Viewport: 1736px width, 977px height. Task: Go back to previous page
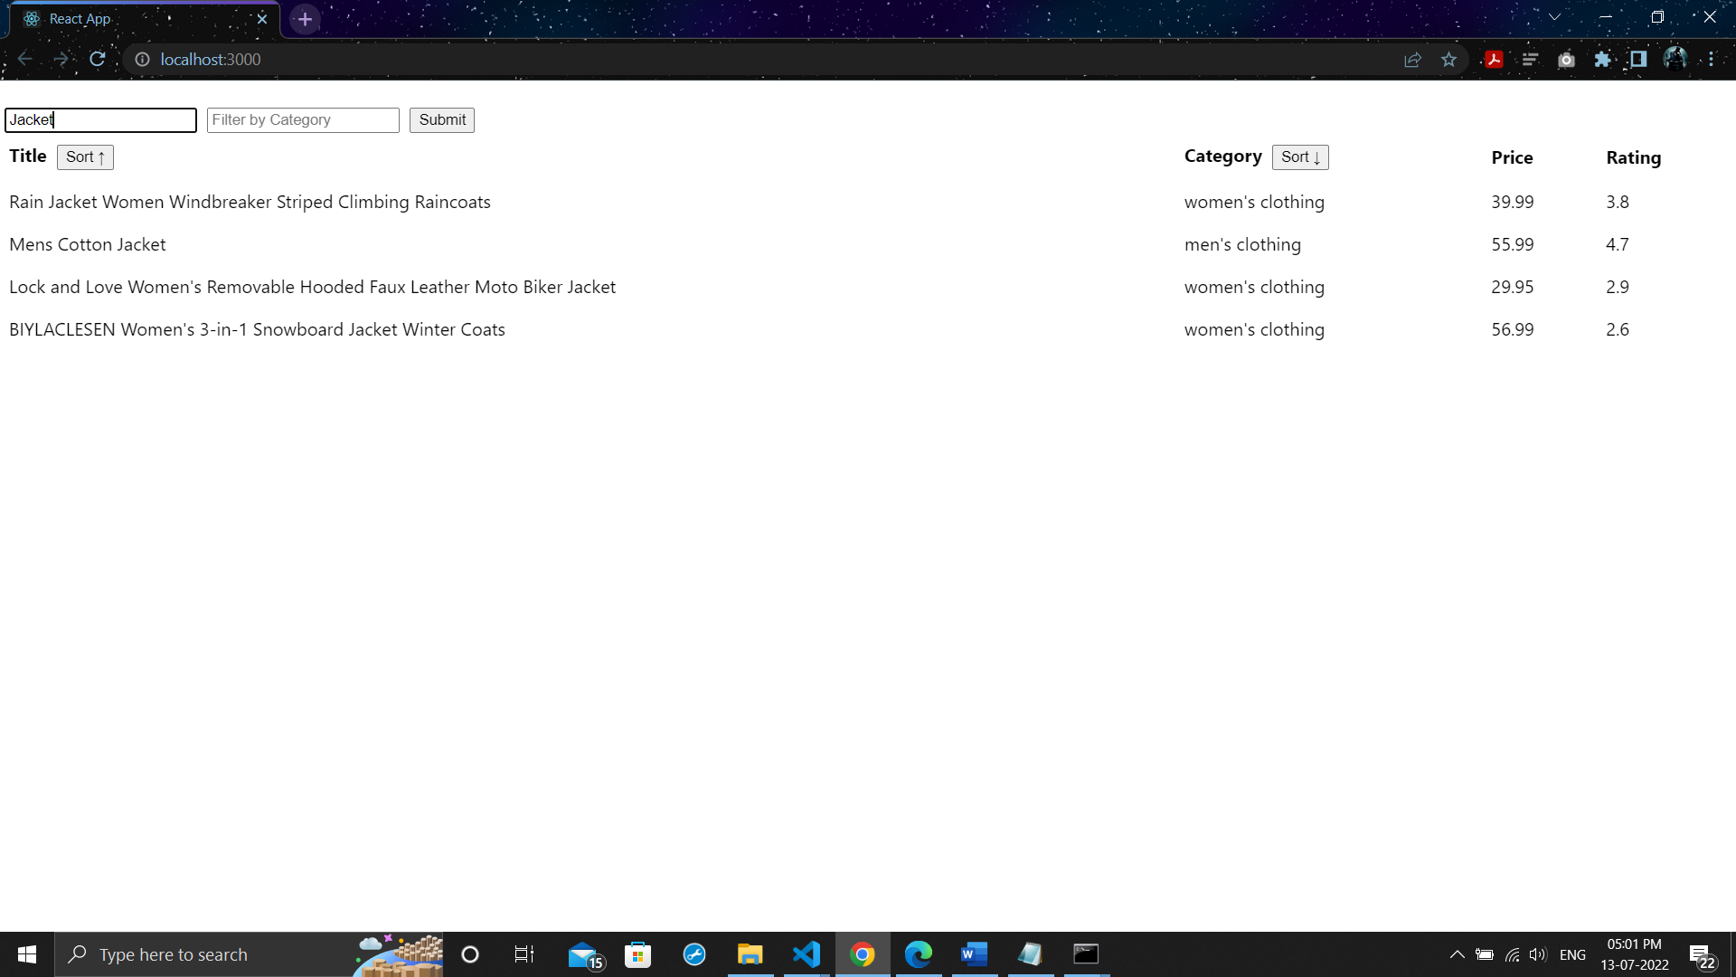tap(24, 60)
